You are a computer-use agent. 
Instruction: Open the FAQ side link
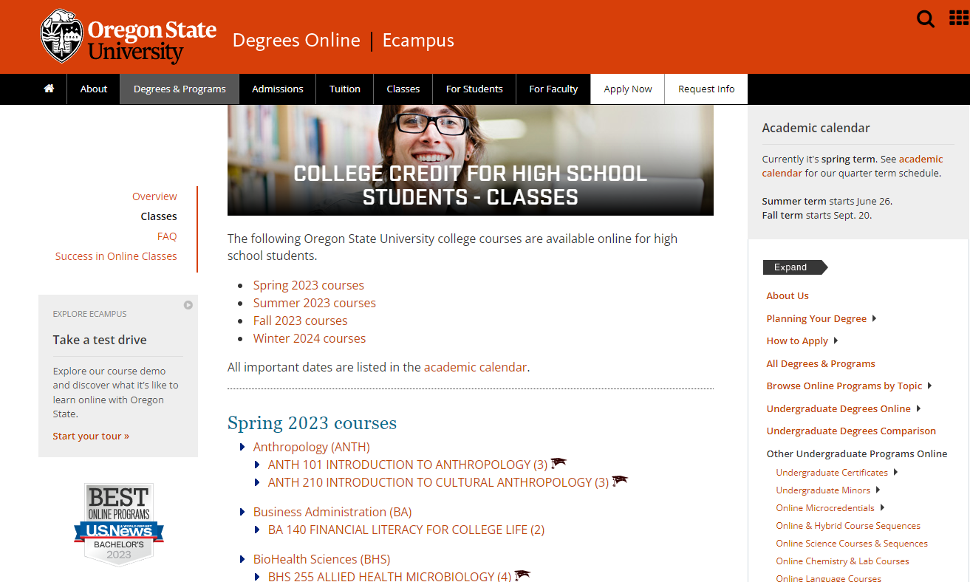tap(167, 236)
